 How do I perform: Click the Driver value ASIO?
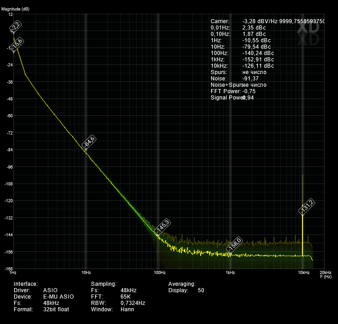(x=50, y=290)
